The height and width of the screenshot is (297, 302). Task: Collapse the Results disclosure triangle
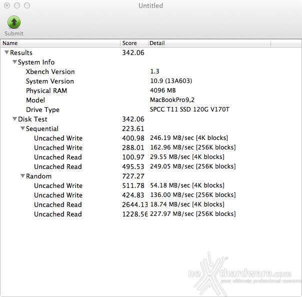pyautogui.click(x=6, y=52)
